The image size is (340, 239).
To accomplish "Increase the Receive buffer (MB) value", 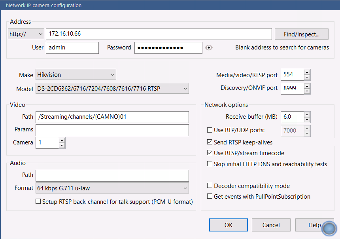I will coord(307,115).
